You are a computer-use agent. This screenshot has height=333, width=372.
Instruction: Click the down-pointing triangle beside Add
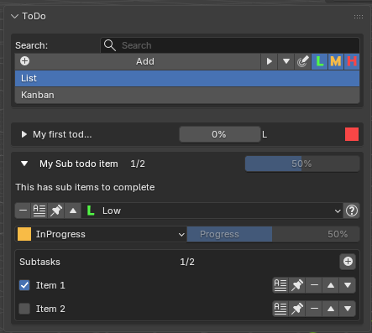(286, 61)
